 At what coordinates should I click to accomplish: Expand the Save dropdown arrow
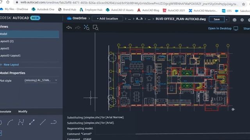tap(227, 19)
